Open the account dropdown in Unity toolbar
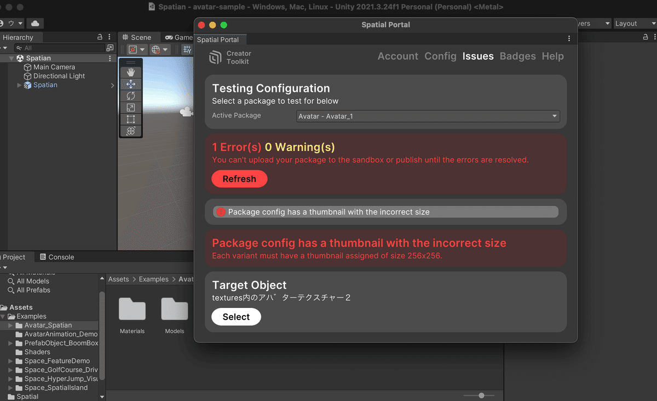 (11, 24)
